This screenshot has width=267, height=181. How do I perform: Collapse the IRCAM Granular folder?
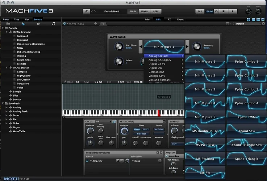pyautogui.click(x=7, y=32)
